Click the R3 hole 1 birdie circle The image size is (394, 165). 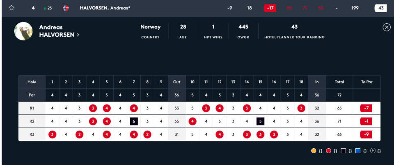click(52, 134)
